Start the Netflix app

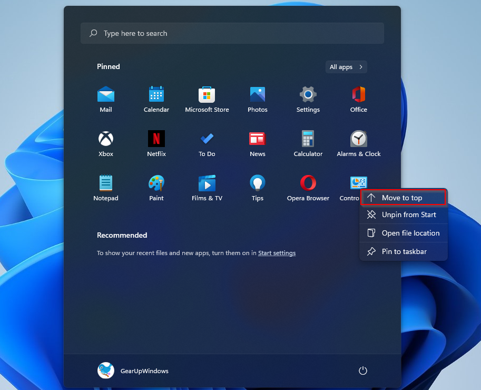pyautogui.click(x=156, y=143)
